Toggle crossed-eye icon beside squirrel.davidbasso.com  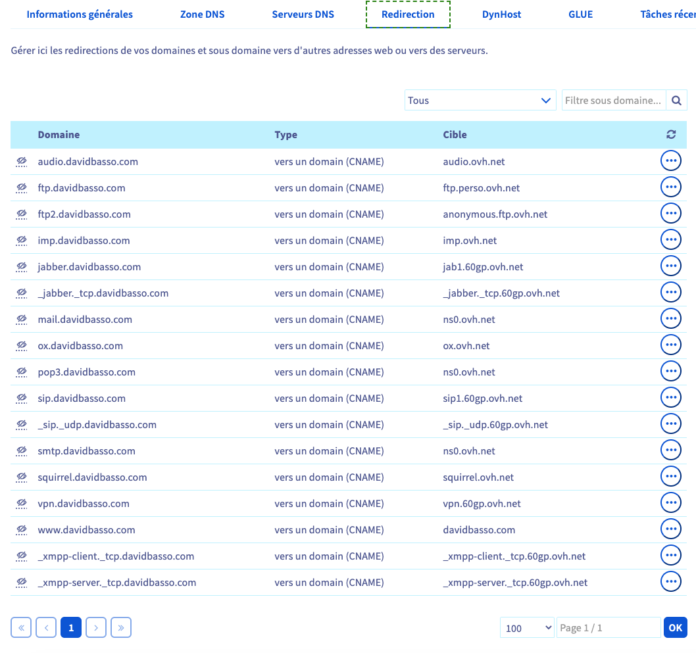click(22, 477)
